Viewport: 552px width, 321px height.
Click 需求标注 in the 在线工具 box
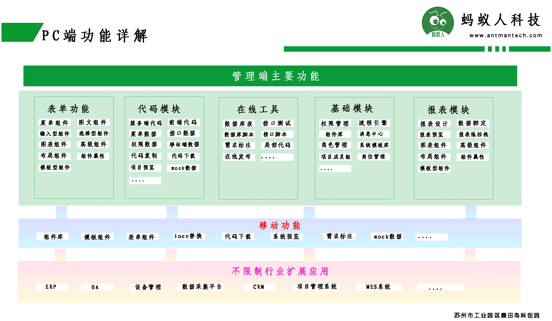238,145
